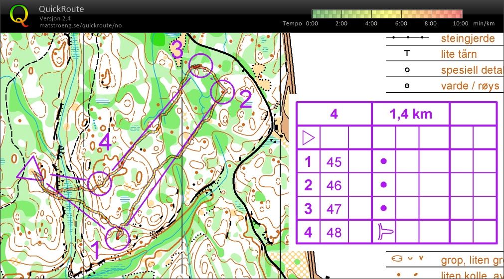Click control circle 3 on the map
This screenshot has width=504, height=279.
[x=201, y=65]
